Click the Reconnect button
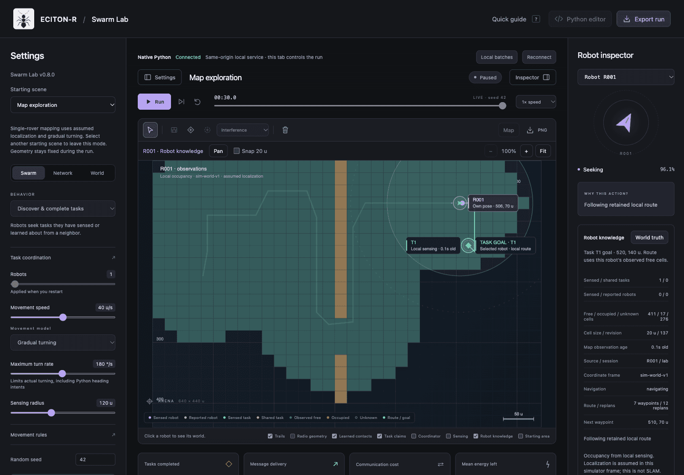 click(x=539, y=57)
